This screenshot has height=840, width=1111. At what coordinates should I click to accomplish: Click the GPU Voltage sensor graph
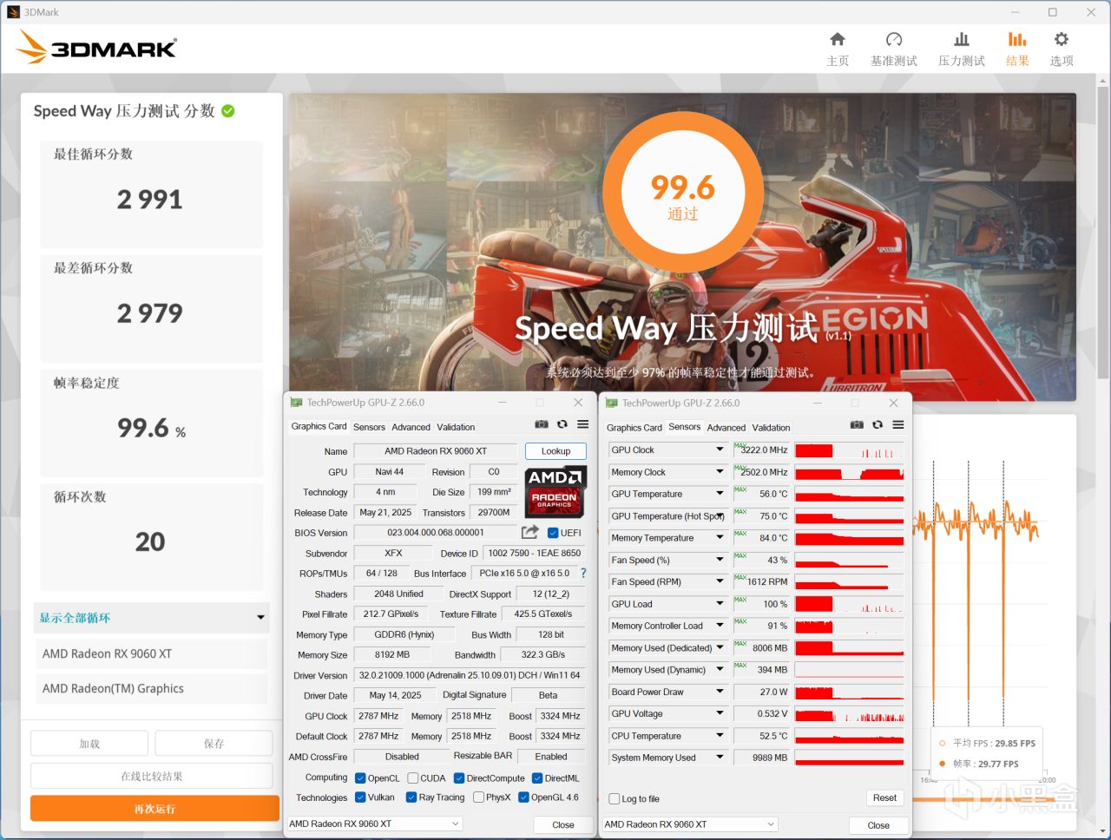pos(850,714)
